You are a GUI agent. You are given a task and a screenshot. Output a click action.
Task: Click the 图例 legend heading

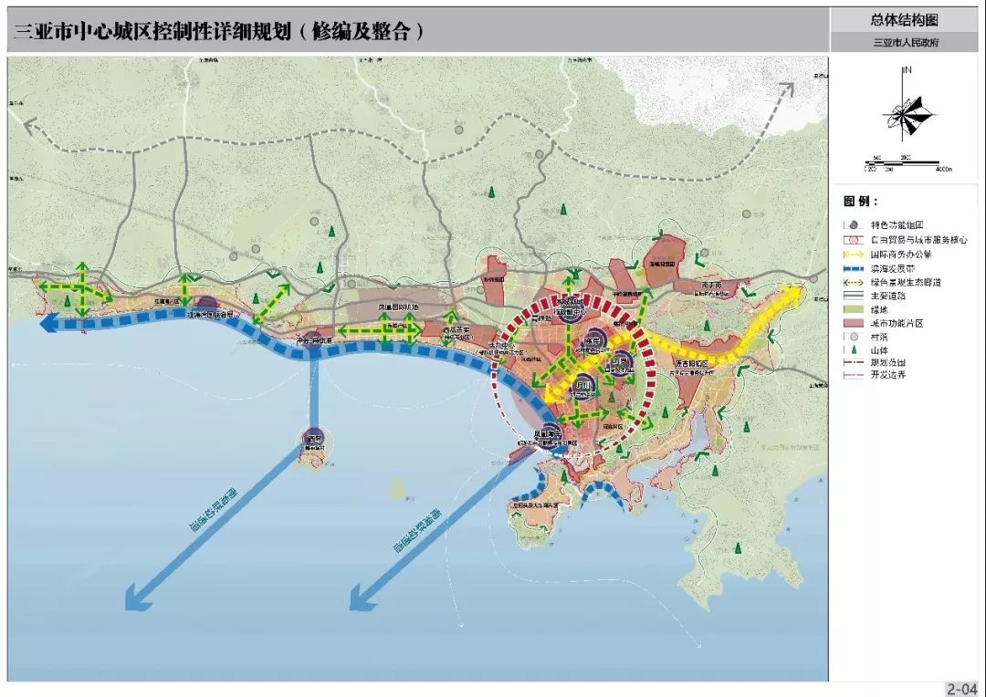pos(861,201)
